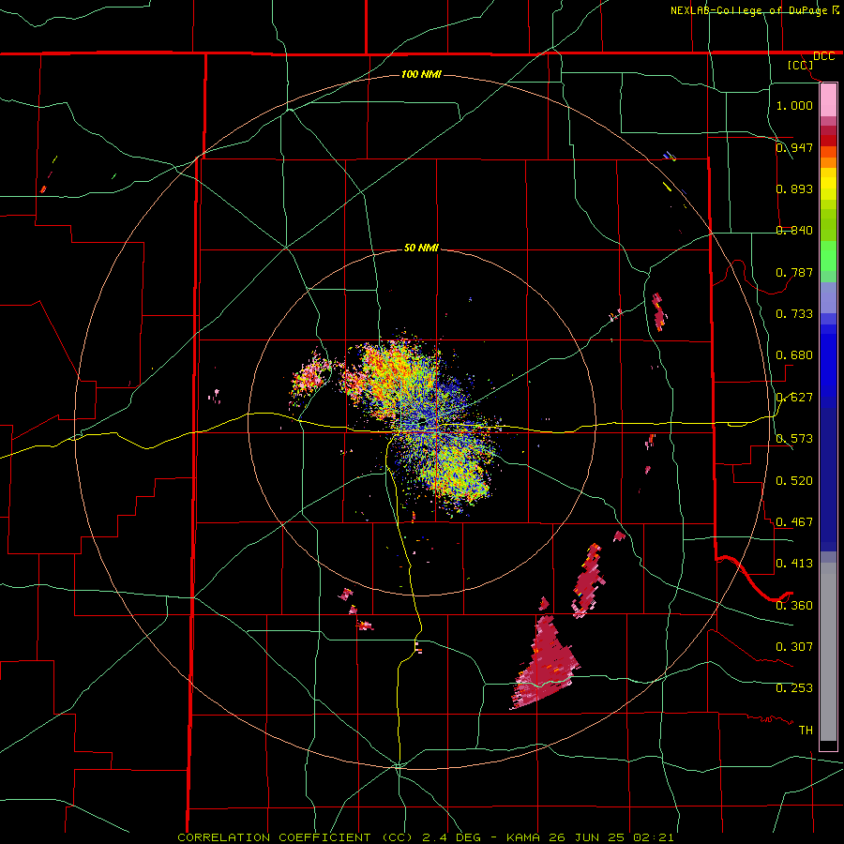Select the 0.307 legend value
This screenshot has width=844, height=844.
[794, 647]
